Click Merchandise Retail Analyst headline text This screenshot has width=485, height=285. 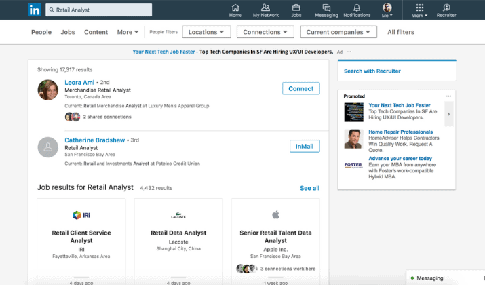click(x=98, y=90)
